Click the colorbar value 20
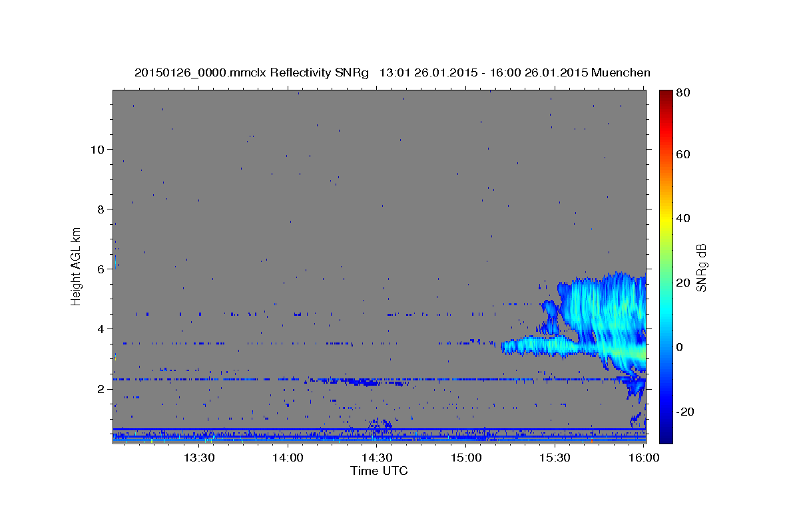Image resolution: width=799 pixels, height=532 pixels. [684, 283]
